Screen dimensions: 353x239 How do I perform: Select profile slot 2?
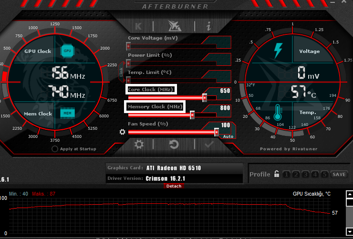(296, 175)
